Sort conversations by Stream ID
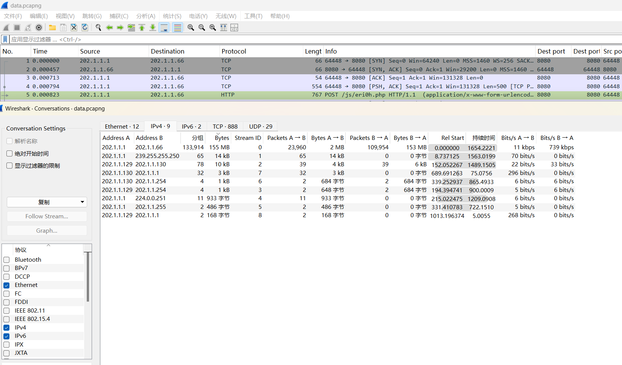The width and height of the screenshot is (622, 365). (x=247, y=138)
